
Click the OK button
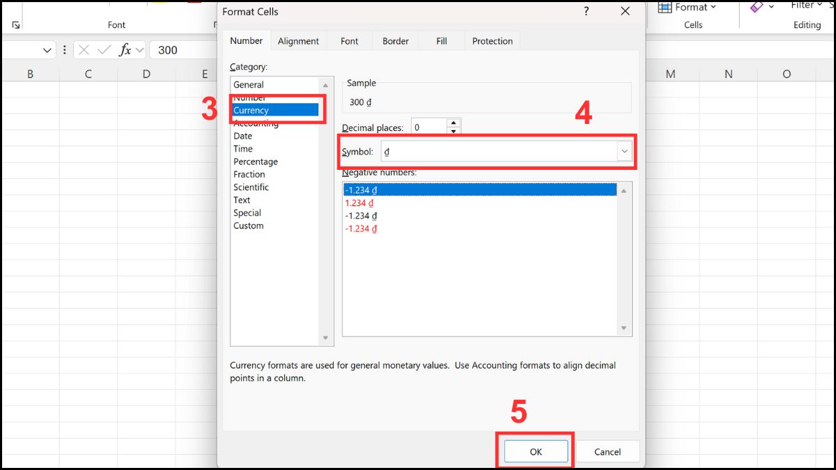534,451
